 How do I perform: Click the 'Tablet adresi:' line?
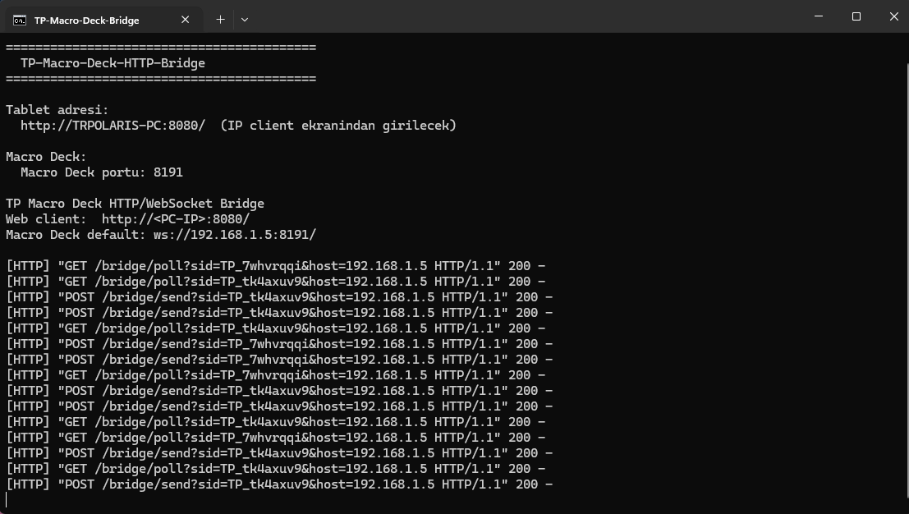(57, 110)
